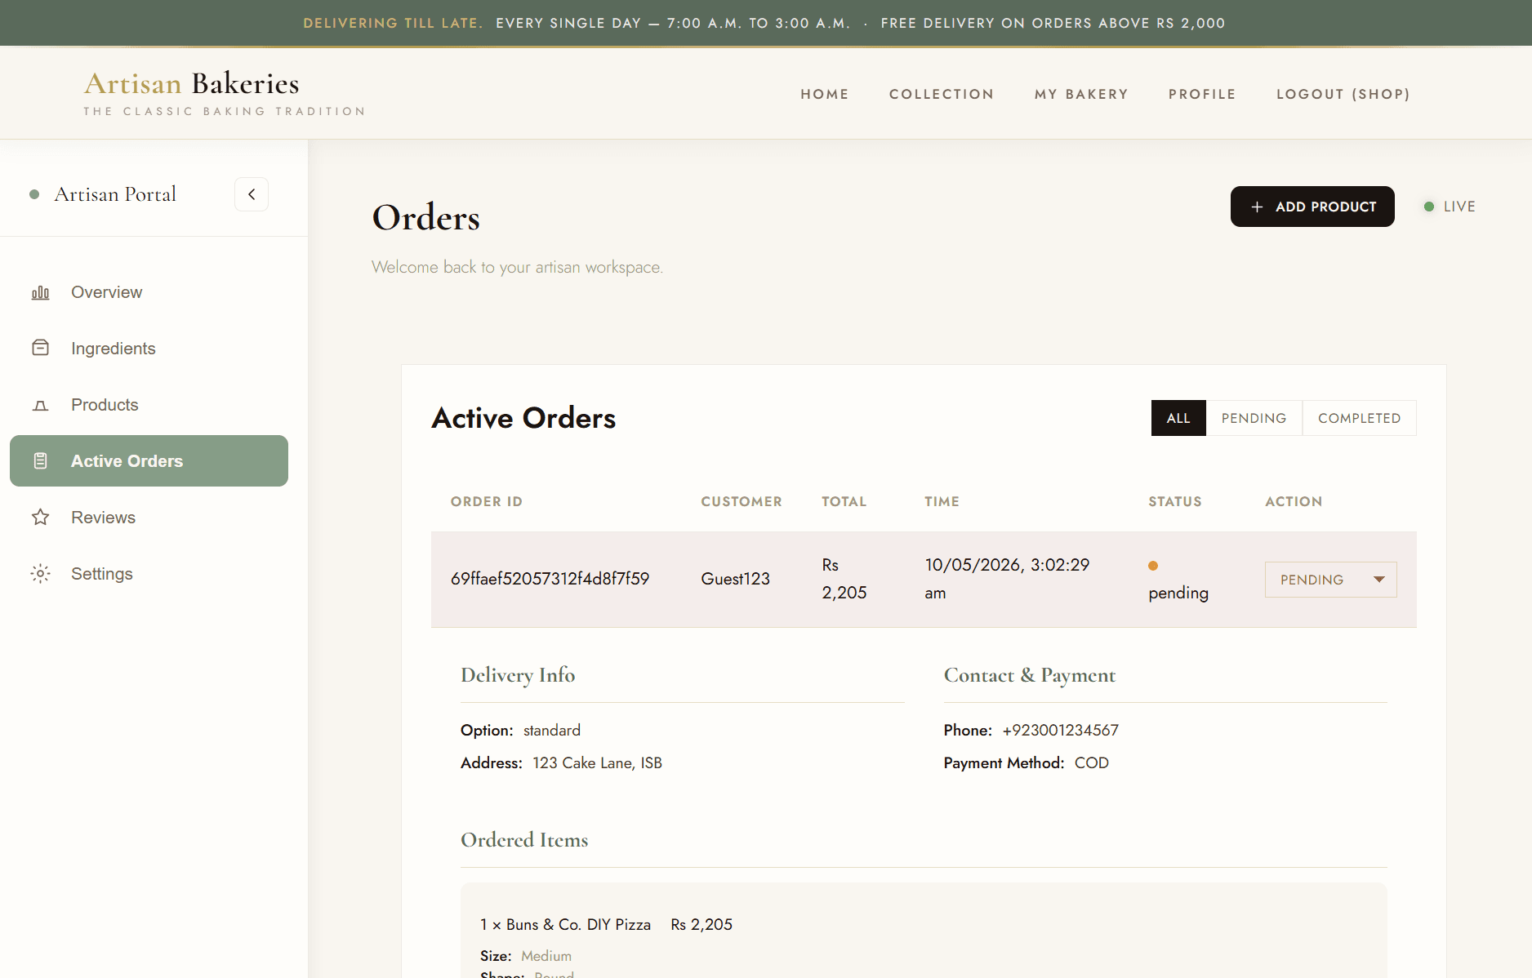Viewport: 1532px width, 978px height.
Task: Select Active Orders in the sidebar
Action: (x=149, y=461)
